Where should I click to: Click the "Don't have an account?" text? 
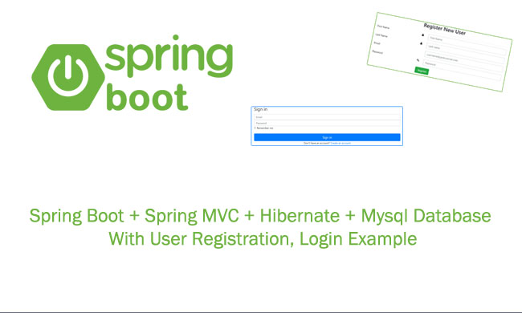[317, 144]
